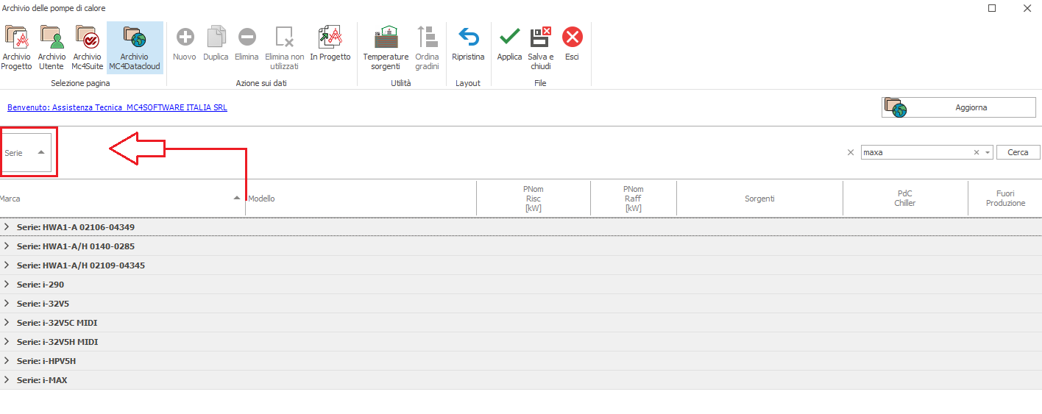Screen dimensions: 1042x414
Task: Expand Serie: HWA1-A 02106-04349 row
Action: [x=7, y=227]
